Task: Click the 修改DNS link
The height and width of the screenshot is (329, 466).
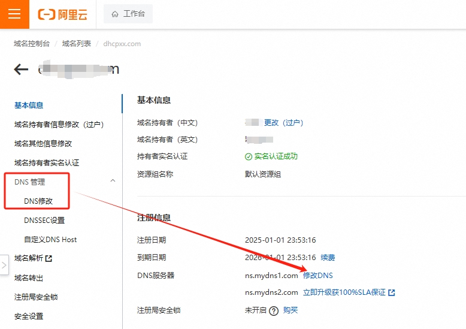Action: click(x=317, y=276)
